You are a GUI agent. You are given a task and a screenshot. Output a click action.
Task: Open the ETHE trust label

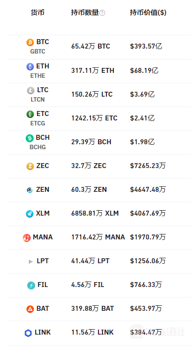38,76
